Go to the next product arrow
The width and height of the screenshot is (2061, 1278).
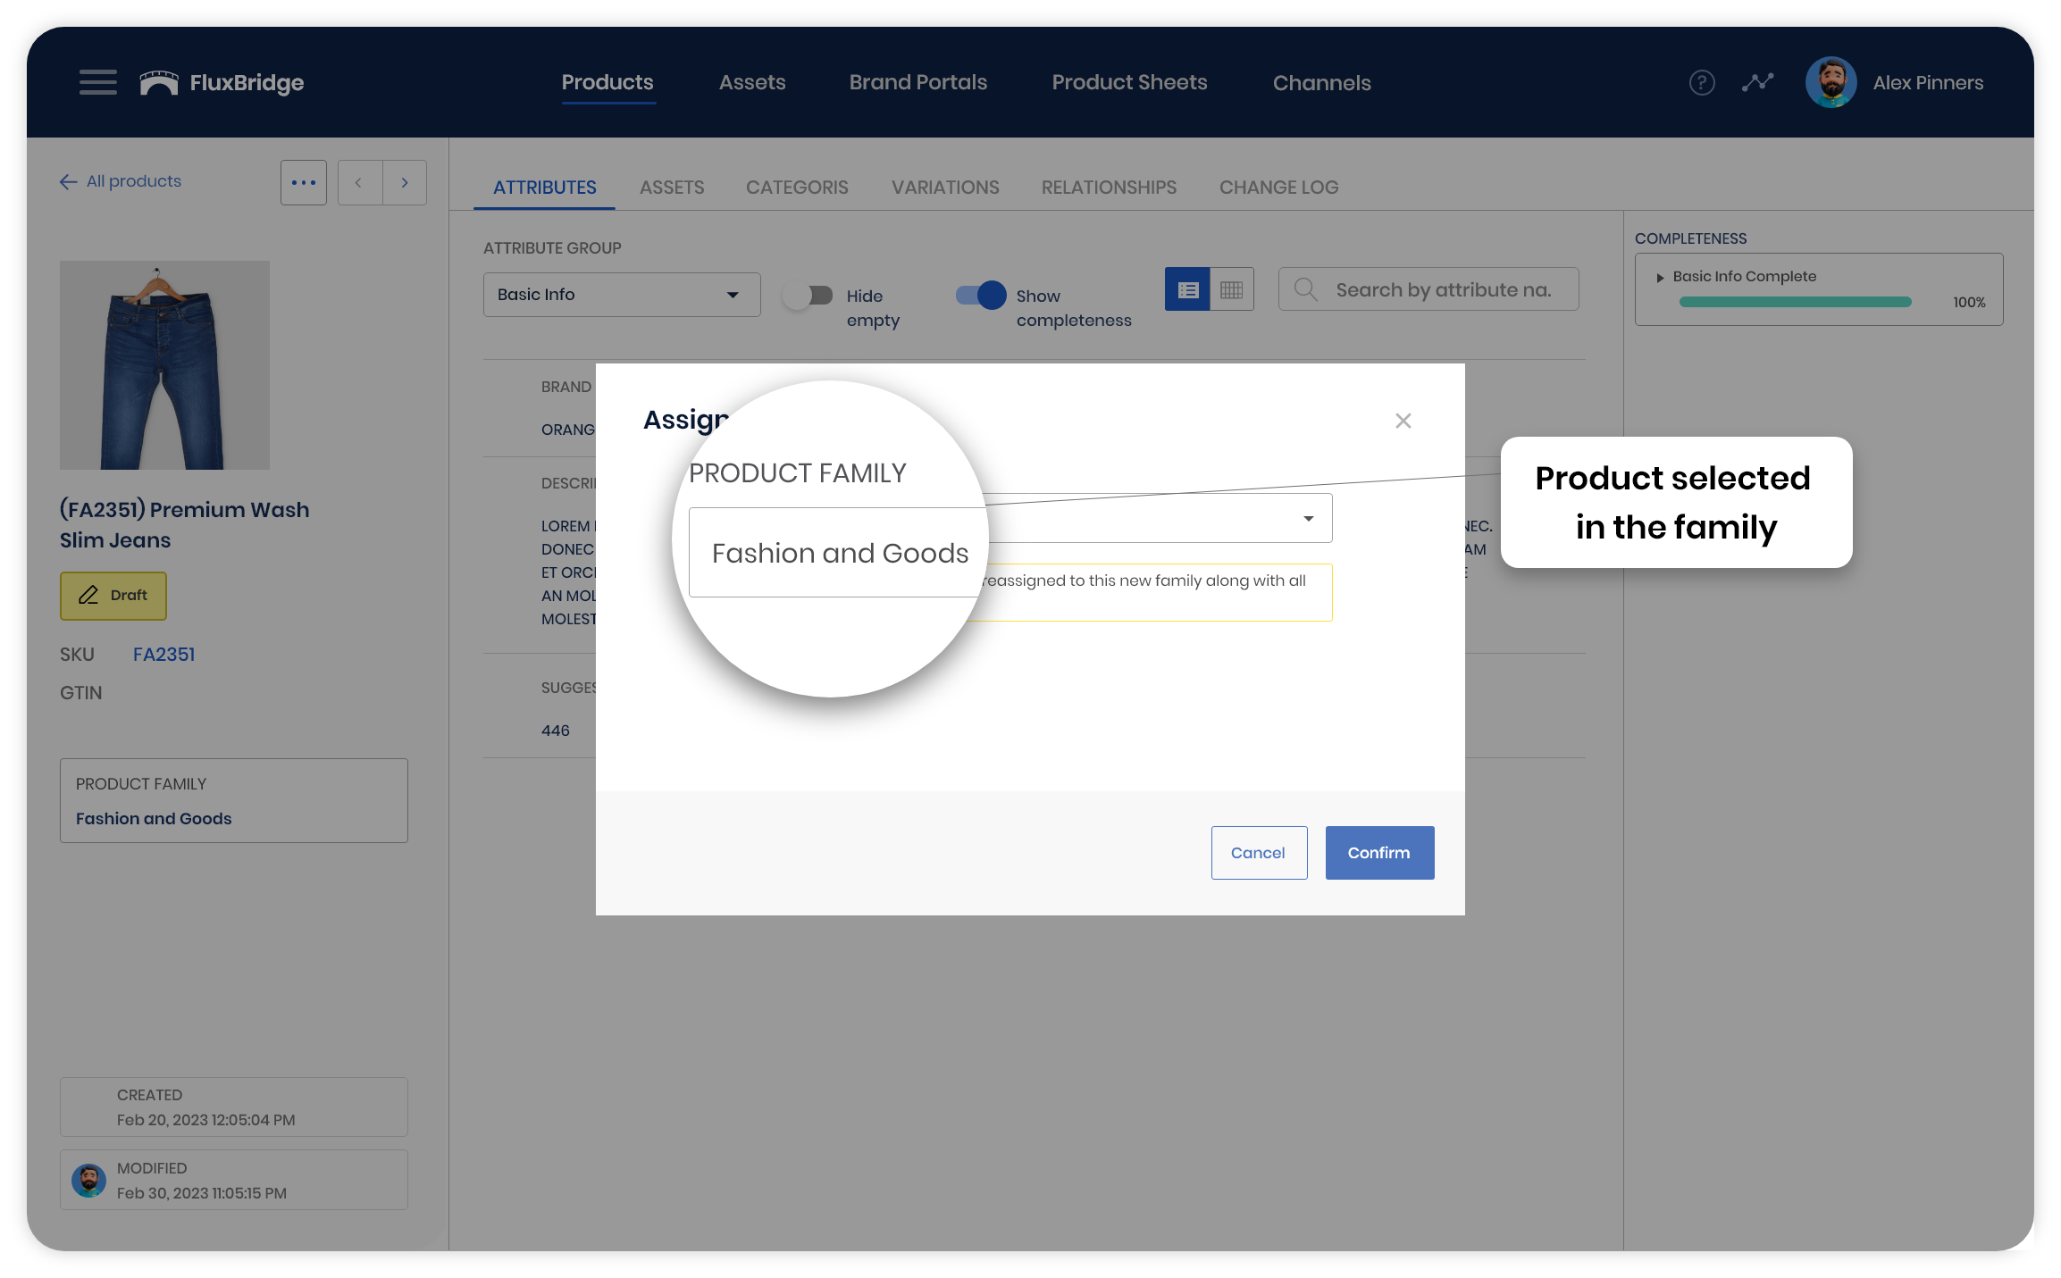click(405, 183)
